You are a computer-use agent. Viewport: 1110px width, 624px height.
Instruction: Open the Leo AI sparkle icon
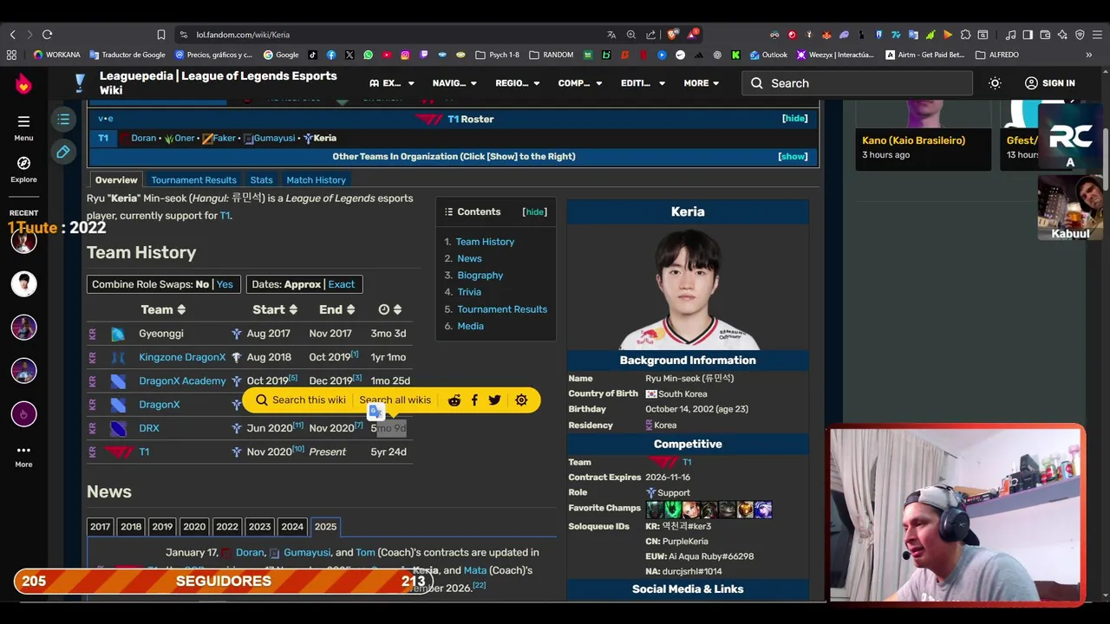click(1062, 35)
